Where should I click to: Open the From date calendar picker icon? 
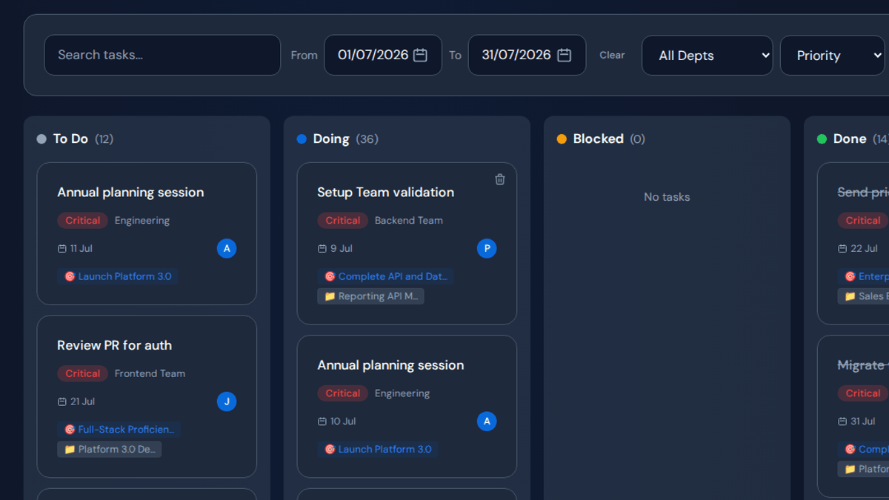pos(420,55)
